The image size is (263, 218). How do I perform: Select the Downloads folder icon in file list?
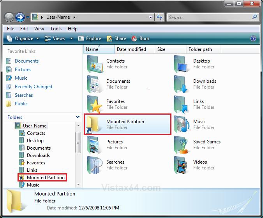(181, 84)
